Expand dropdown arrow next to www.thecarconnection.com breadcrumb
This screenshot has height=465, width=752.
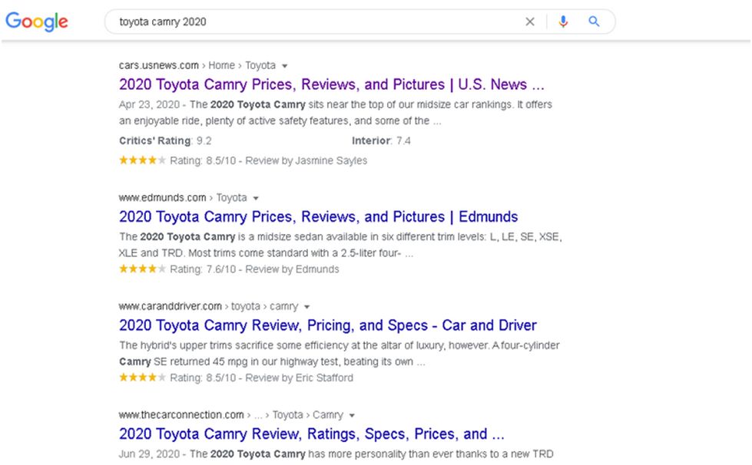(x=352, y=416)
